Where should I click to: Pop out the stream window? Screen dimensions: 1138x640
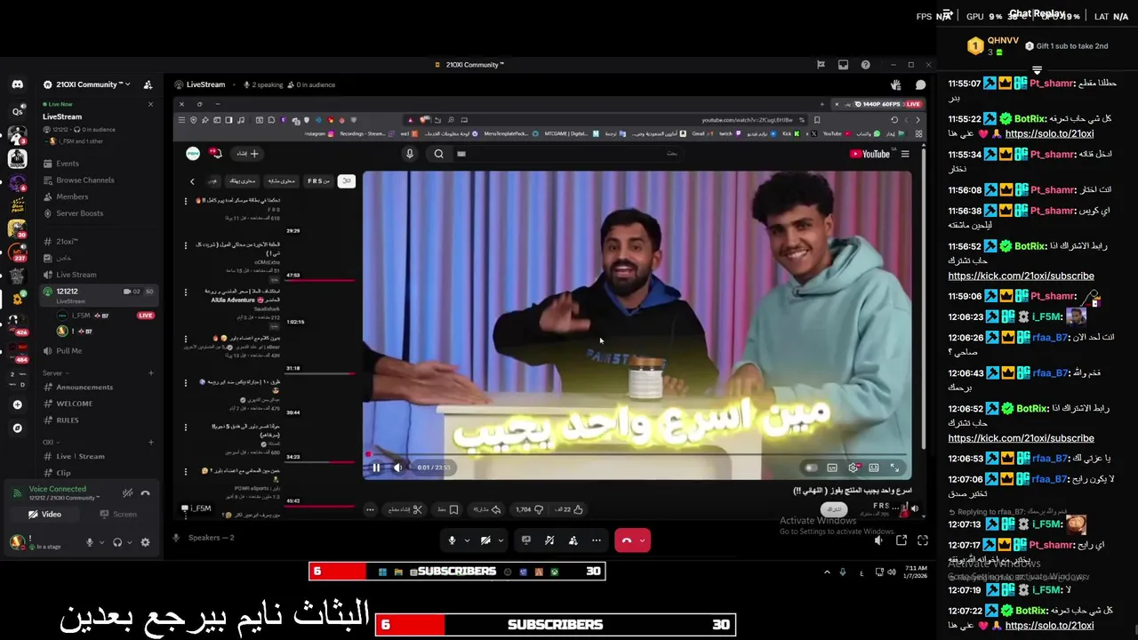point(902,540)
